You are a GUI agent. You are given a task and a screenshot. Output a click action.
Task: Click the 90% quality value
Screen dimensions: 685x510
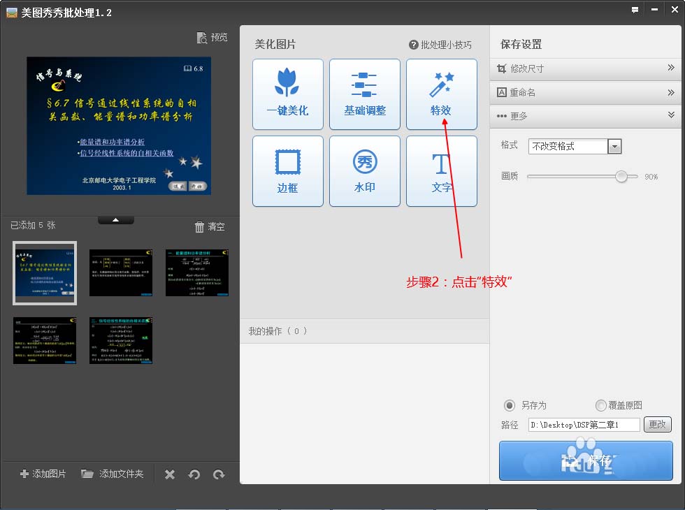click(651, 177)
